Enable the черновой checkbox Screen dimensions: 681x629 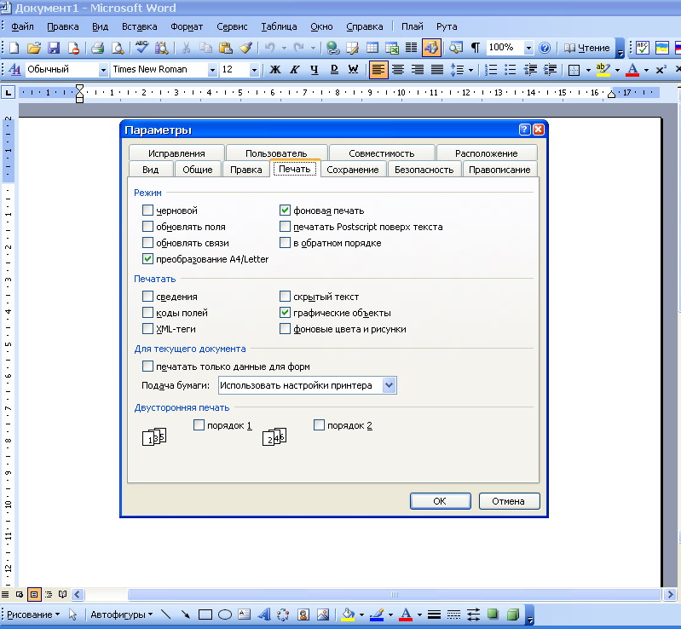pyautogui.click(x=148, y=211)
